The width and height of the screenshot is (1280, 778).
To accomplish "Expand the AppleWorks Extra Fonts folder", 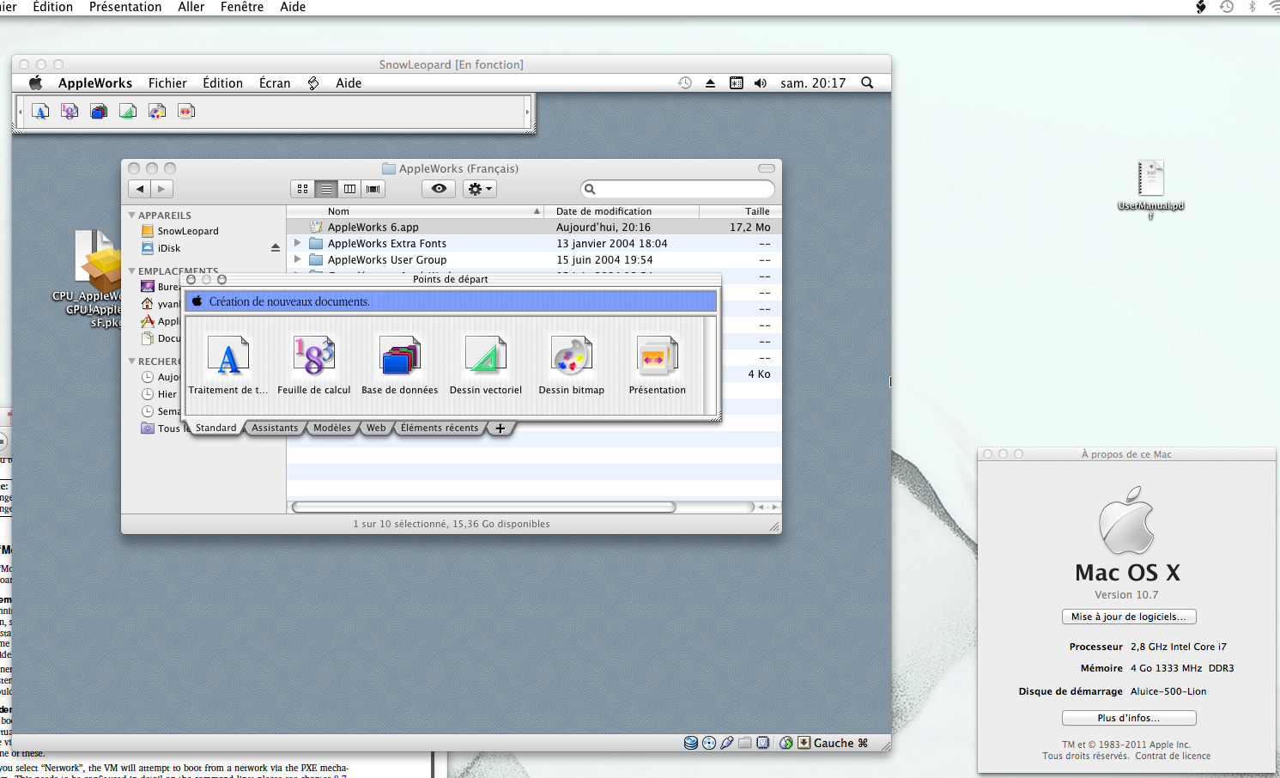I will [x=298, y=243].
